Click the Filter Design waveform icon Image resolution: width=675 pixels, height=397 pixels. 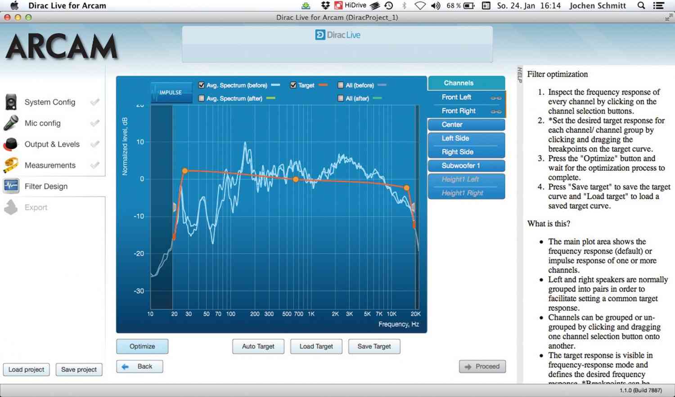click(x=11, y=186)
